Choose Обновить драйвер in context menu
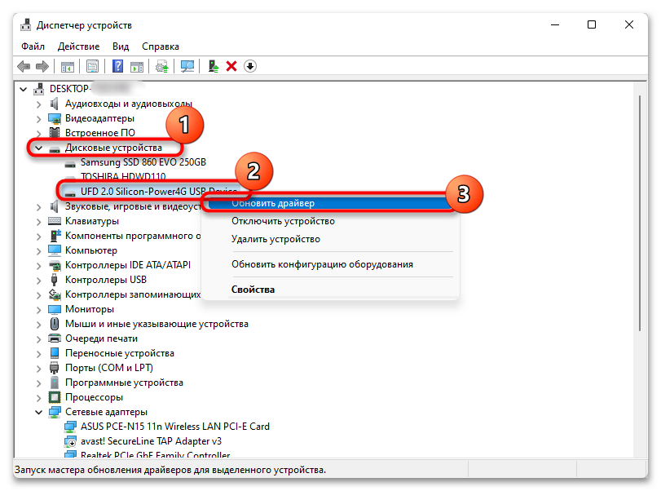661x491 pixels. pos(273,203)
